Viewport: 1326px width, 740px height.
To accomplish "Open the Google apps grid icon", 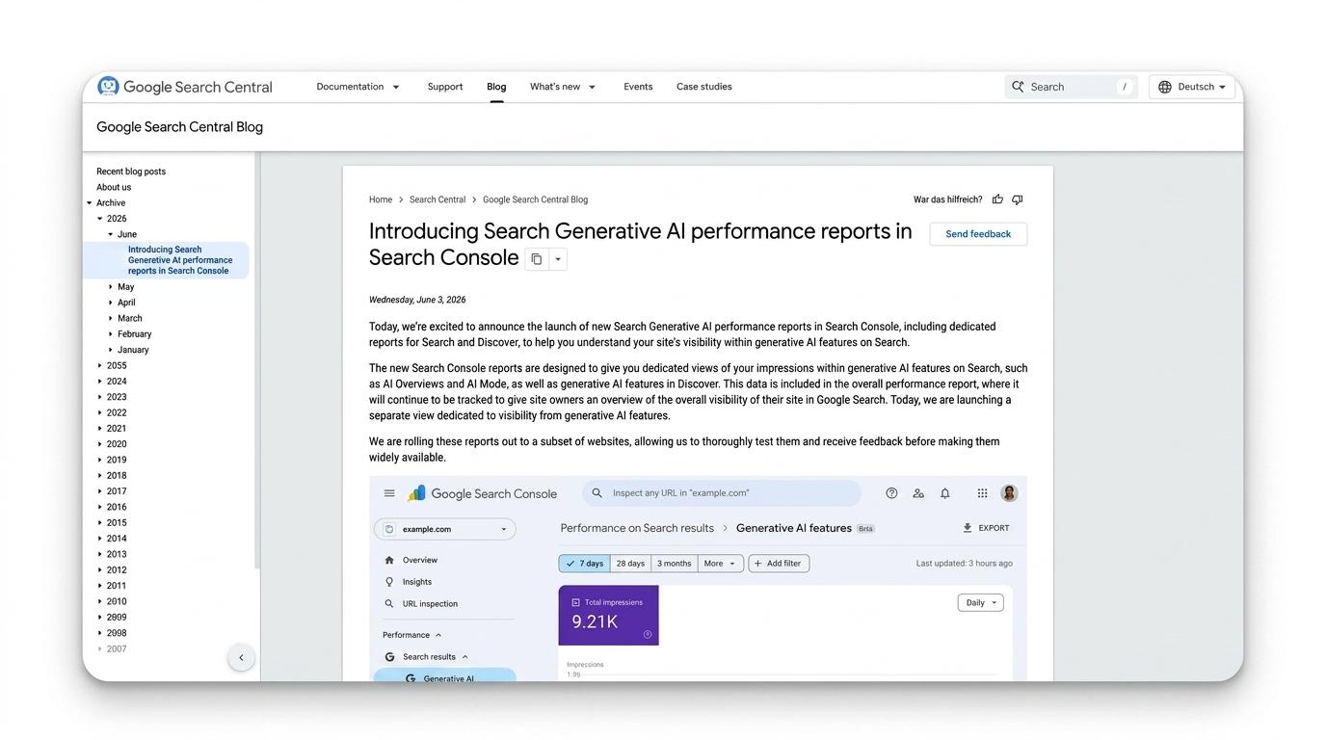I will point(982,493).
